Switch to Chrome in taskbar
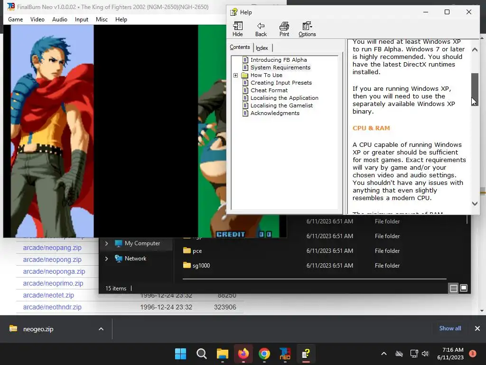 [264, 354]
